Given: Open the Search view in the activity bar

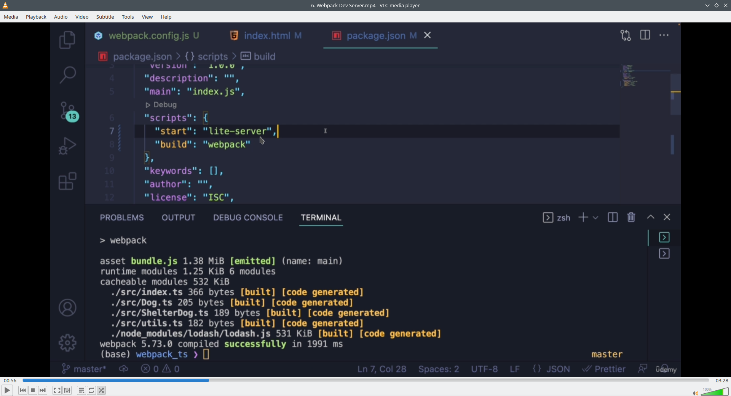Looking at the screenshot, I should tap(68, 75).
